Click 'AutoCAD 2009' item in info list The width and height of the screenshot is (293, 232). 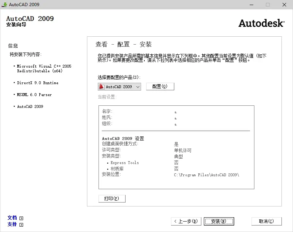click(30, 106)
